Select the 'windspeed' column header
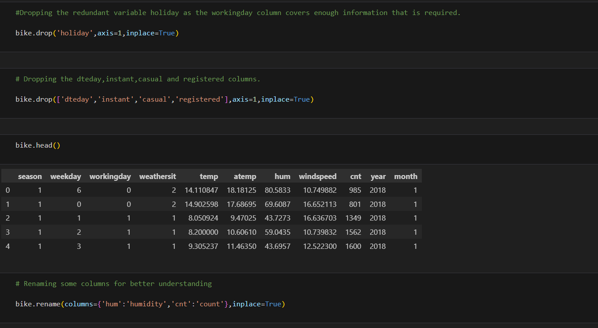 [x=317, y=176]
